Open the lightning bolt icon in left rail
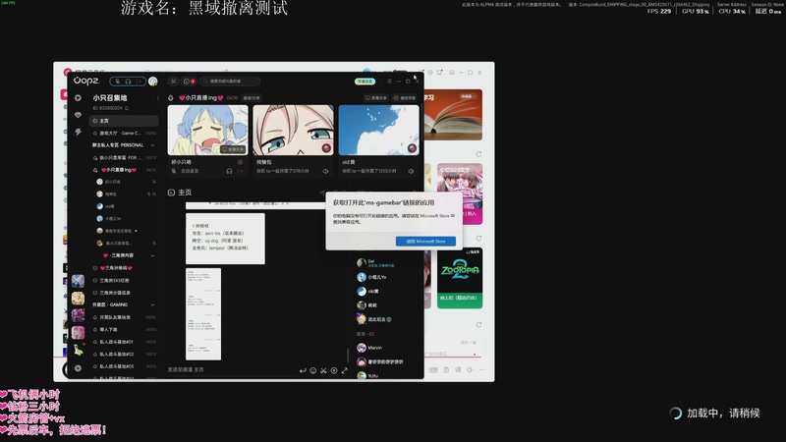The image size is (786, 442). [x=78, y=132]
